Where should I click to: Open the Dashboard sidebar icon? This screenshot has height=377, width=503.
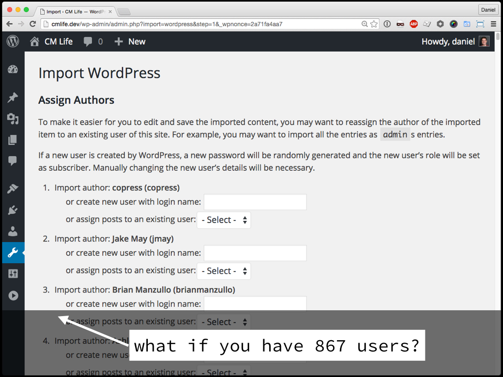(13, 70)
